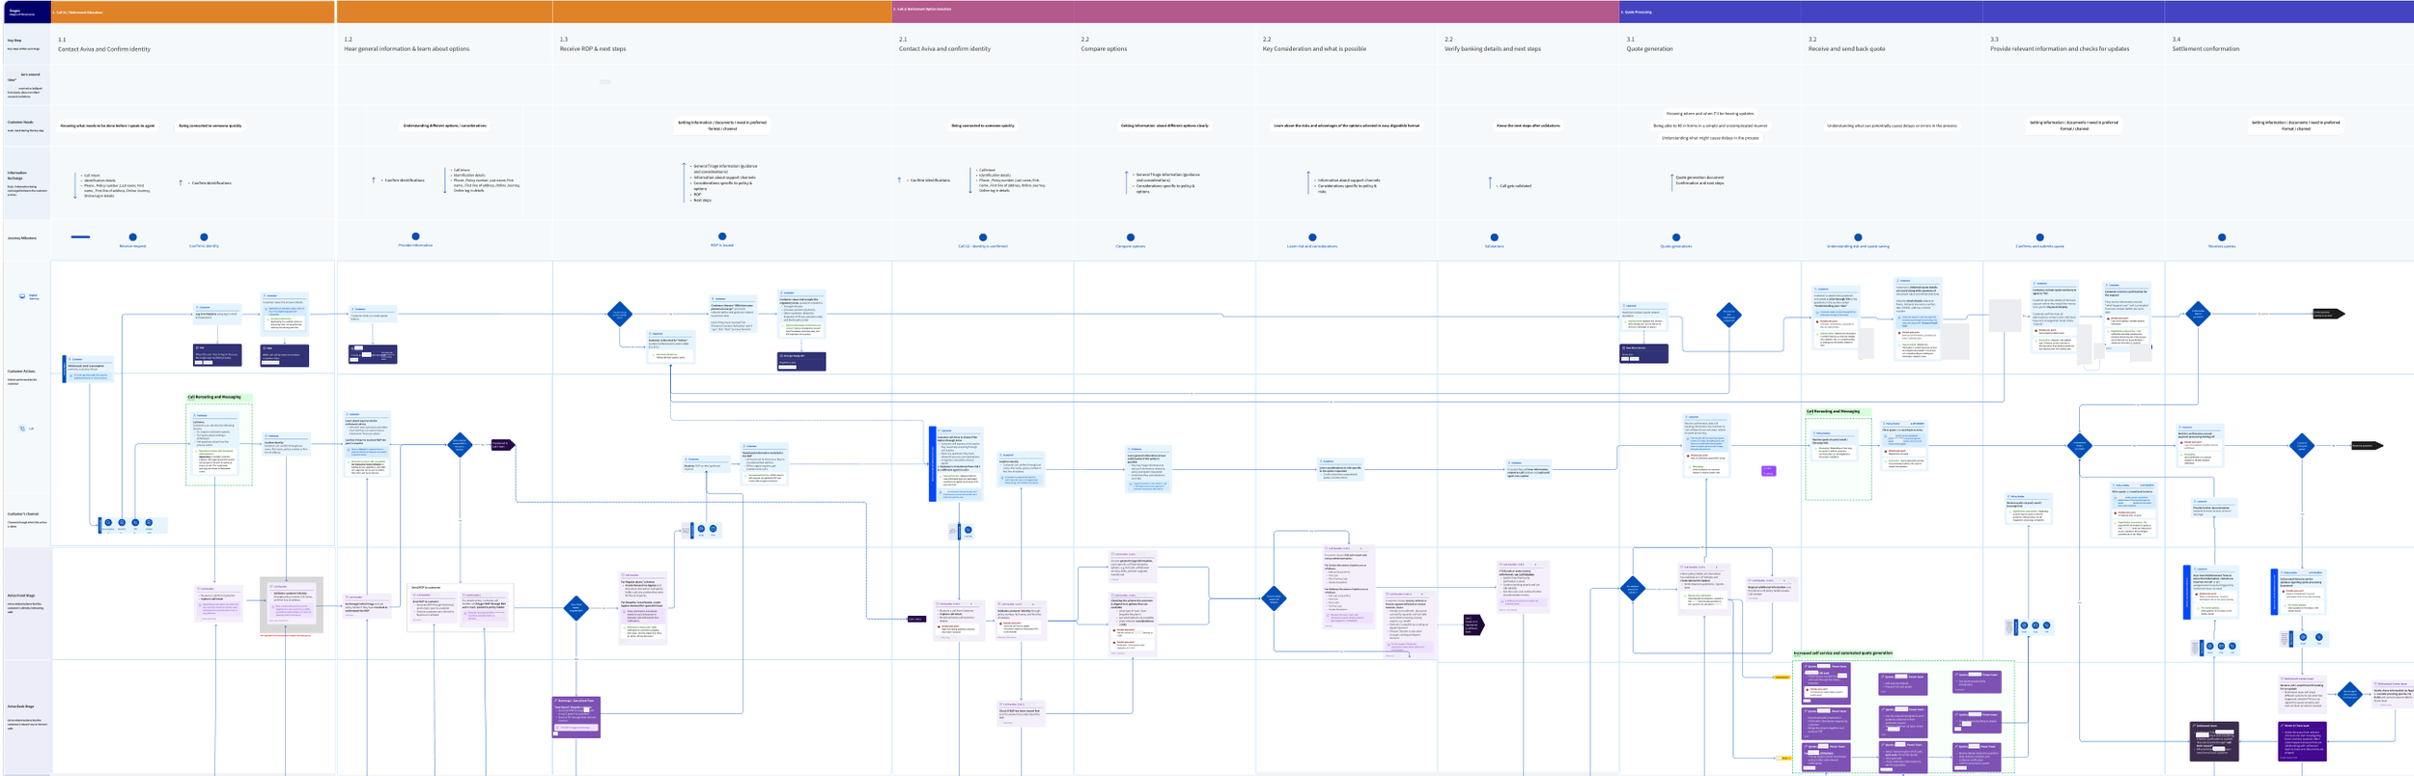Select 'Know the next steps after validations' pill
Image resolution: width=2414 pixels, height=776 pixels.
click(1529, 125)
